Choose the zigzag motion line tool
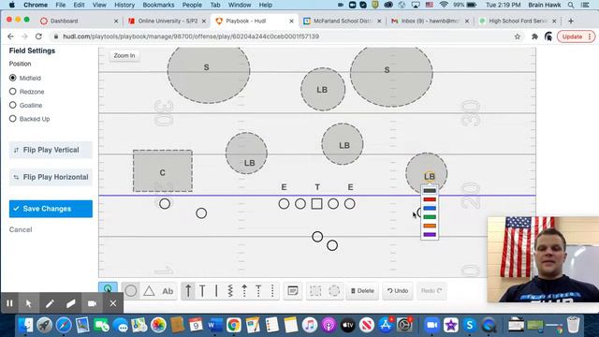Viewport: 599px width, 337px height. pos(230,291)
